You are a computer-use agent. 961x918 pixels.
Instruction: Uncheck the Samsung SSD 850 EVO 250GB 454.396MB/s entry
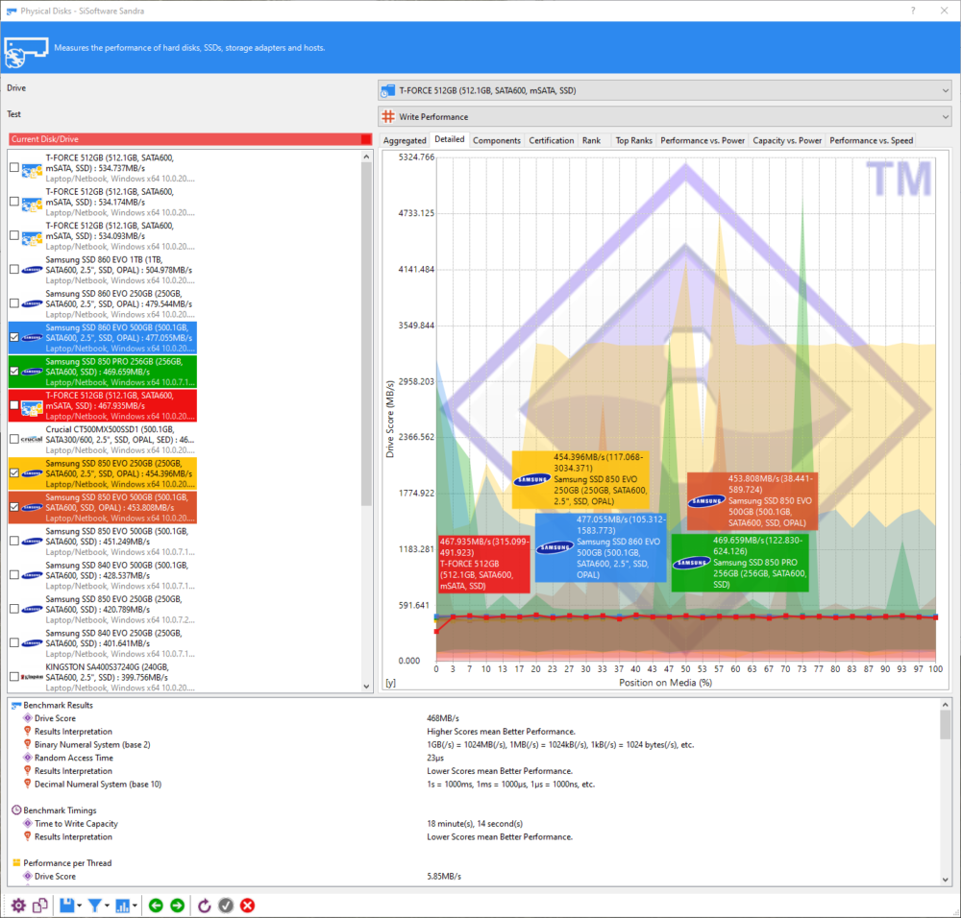click(14, 472)
